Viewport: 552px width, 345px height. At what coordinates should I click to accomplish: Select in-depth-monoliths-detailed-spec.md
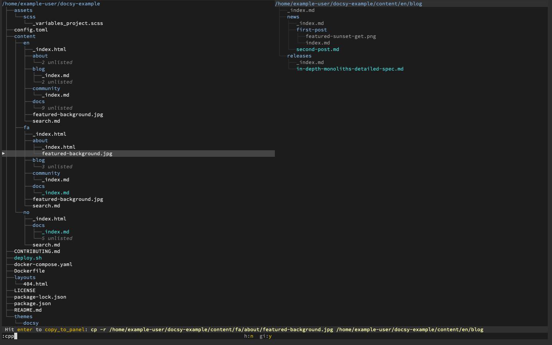(350, 69)
